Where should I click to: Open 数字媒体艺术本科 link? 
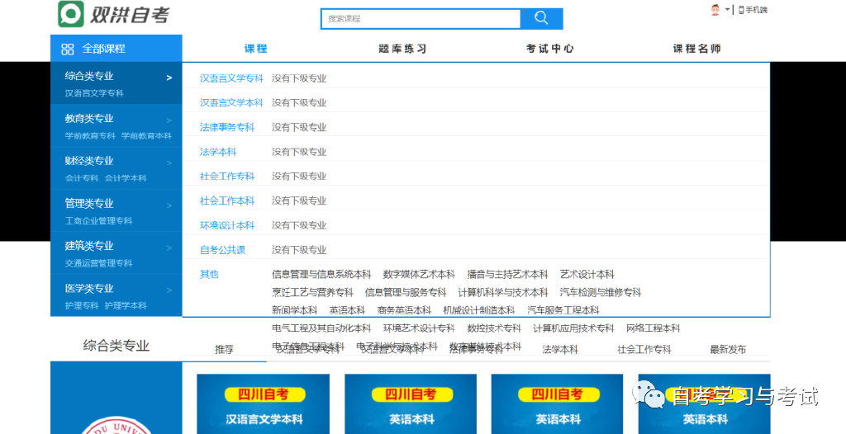419,275
